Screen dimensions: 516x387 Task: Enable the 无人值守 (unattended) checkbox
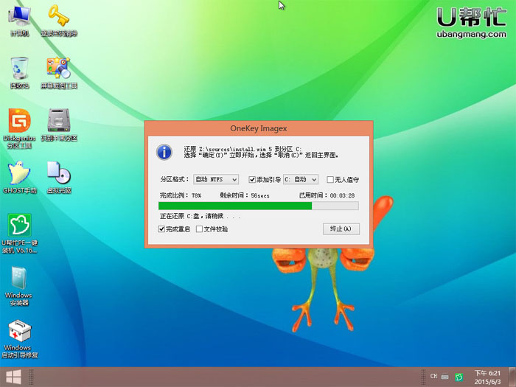[x=330, y=179]
